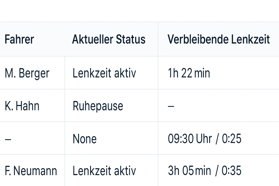279x186 pixels.
Task: Open driver M. Berger's row
Action: pos(139,73)
